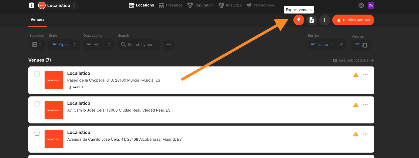The image size is (419, 158).
Task: Click the Ciudad Real venue logo thumbnail
Action: (54, 110)
